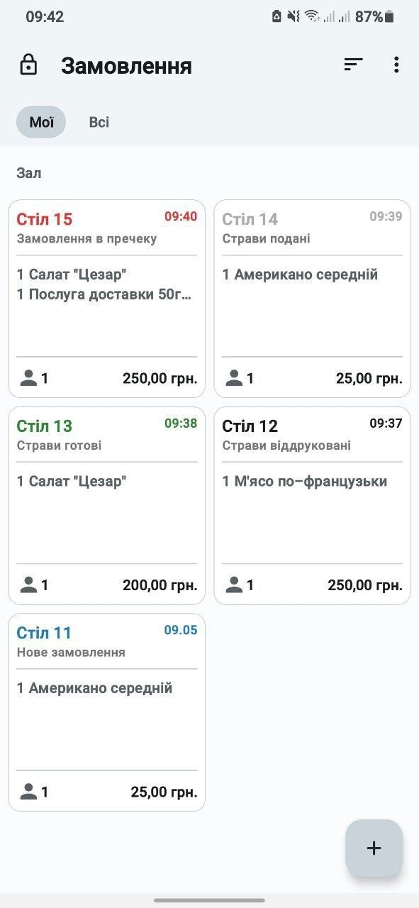This screenshot has height=908, width=419.
Task: Tap the lock icon beside Замовлення
Action: point(28,65)
